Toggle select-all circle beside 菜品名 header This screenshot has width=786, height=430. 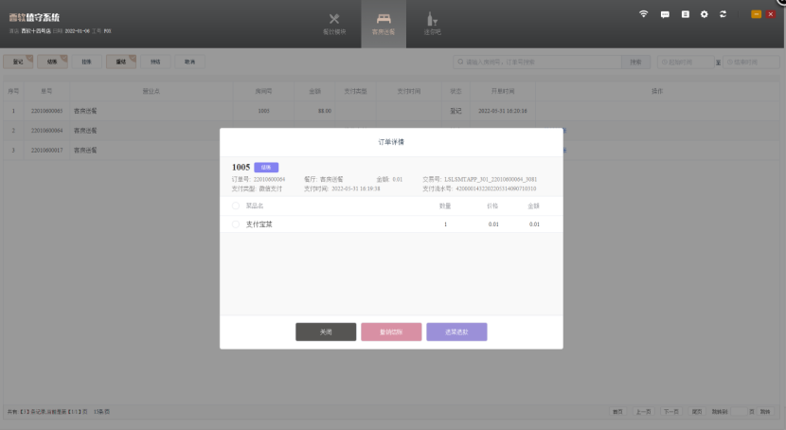pyautogui.click(x=236, y=205)
